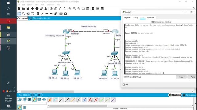The width and height of the screenshot is (197, 110).
Task: Click the Copy button below CLI
Action: click(181, 77)
